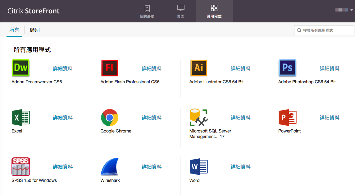Click the SQL Server Management icon
355x195 pixels.
tap(198, 117)
